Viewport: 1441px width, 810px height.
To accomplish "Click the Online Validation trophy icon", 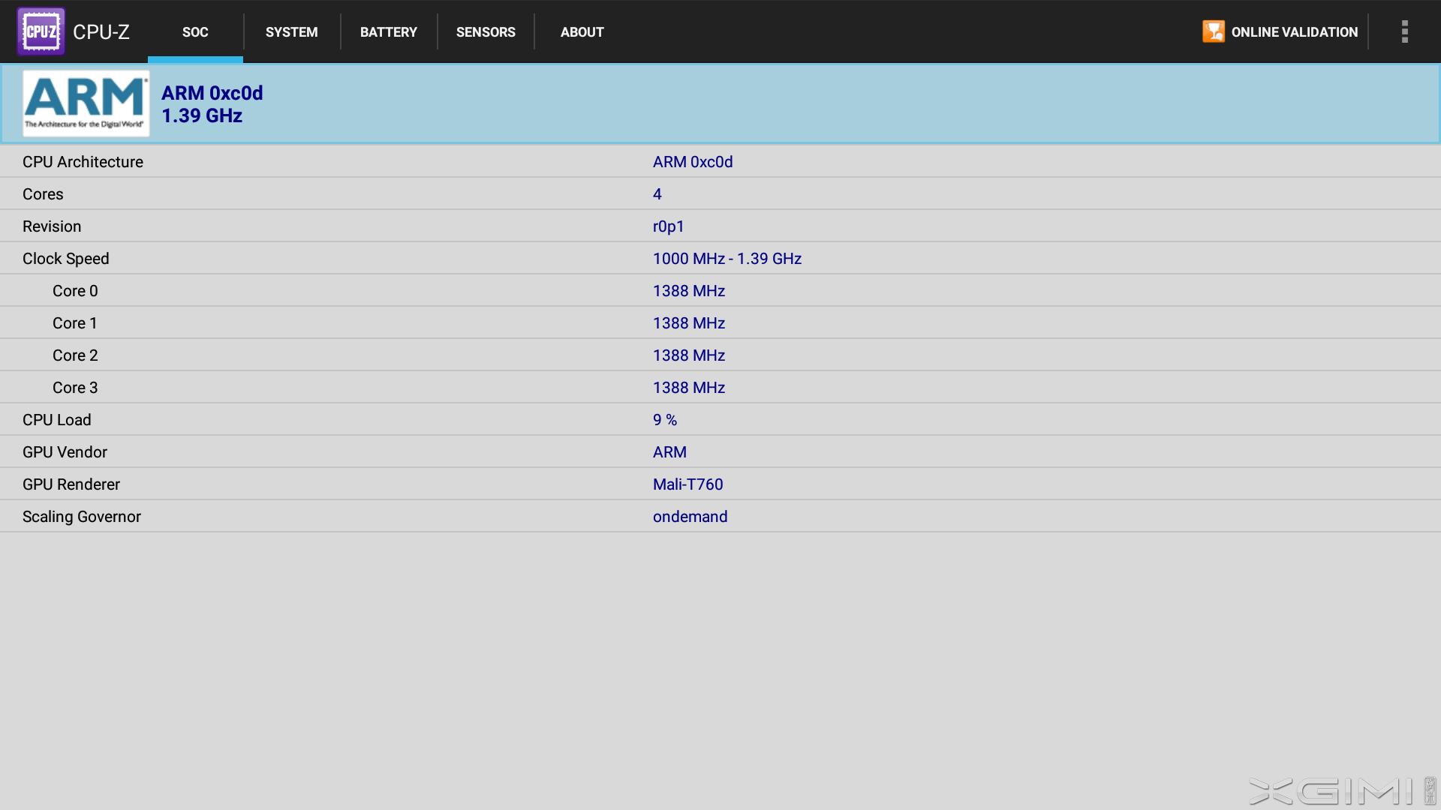I will tap(1213, 31).
